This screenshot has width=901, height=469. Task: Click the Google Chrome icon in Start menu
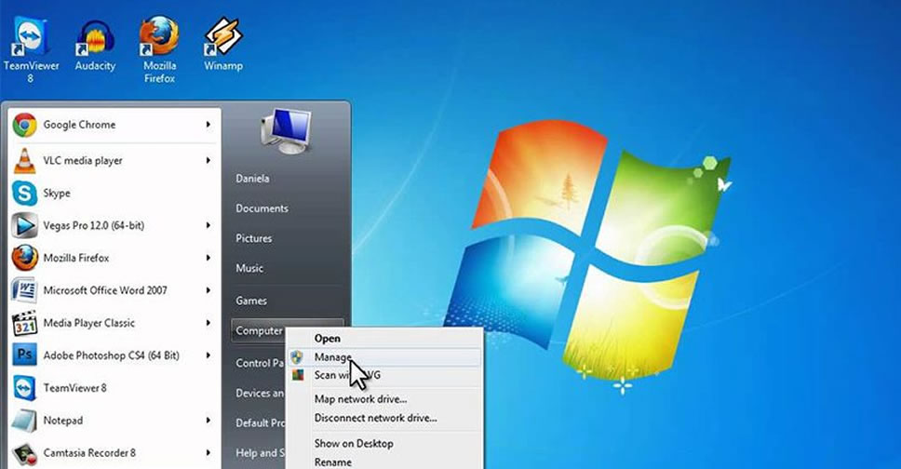[24, 125]
